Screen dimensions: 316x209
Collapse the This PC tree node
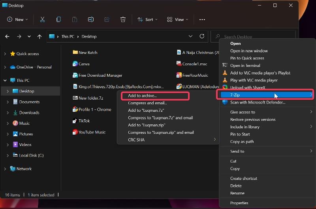(5, 81)
